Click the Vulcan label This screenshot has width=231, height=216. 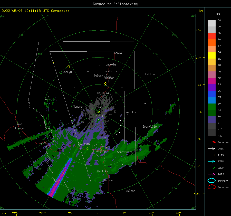(131, 191)
